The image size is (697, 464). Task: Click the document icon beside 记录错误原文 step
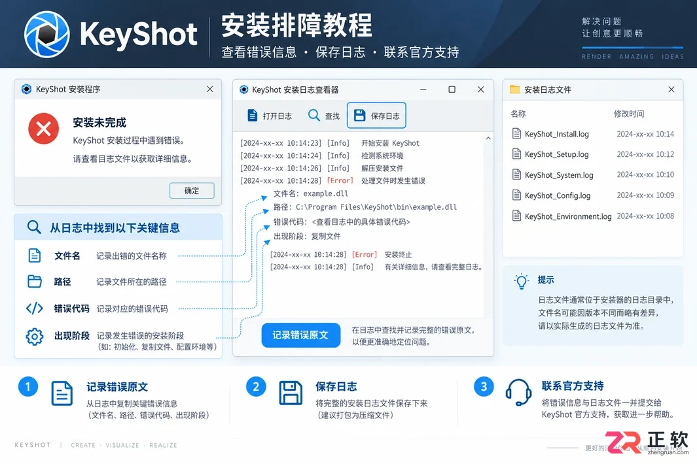pos(62,393)
